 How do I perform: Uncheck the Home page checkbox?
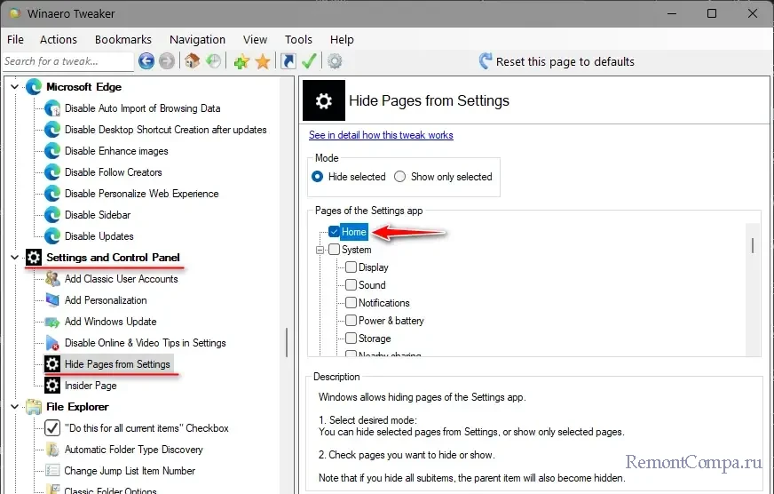[x=334, y=232]
